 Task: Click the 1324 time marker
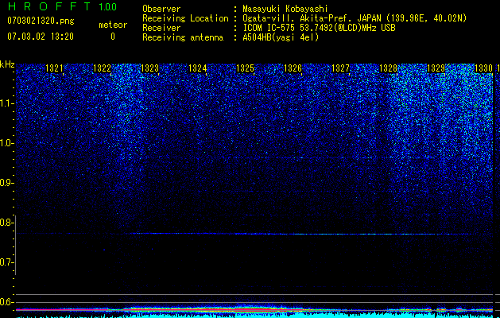[x=197, y=68]
